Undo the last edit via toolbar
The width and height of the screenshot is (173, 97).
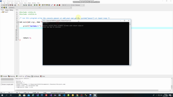point(19,5)
